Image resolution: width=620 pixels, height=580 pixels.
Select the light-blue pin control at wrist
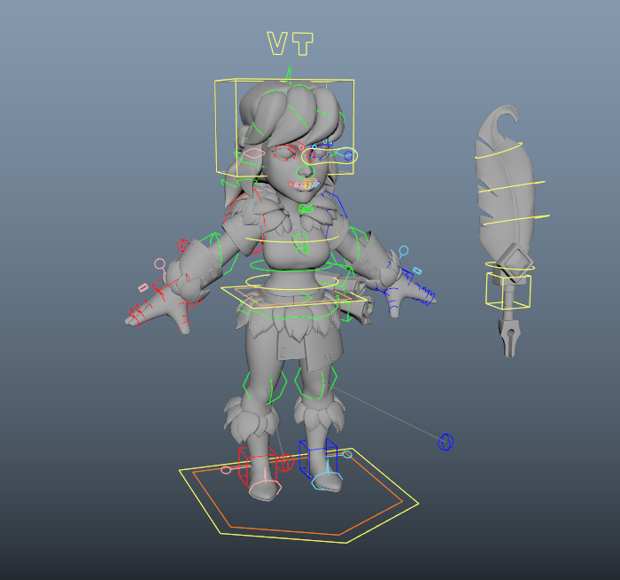click(403, 251)
